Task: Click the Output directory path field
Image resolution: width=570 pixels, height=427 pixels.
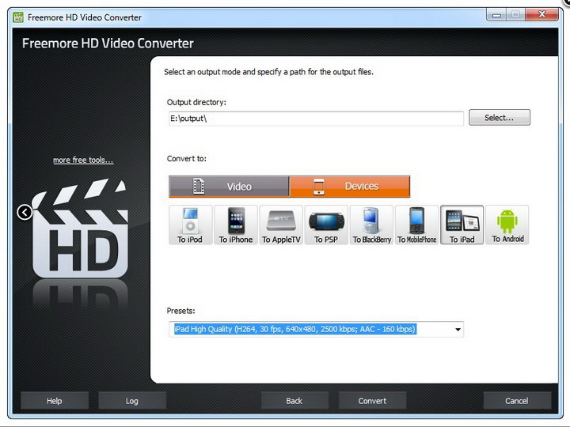Action: (x=316, y=119)
